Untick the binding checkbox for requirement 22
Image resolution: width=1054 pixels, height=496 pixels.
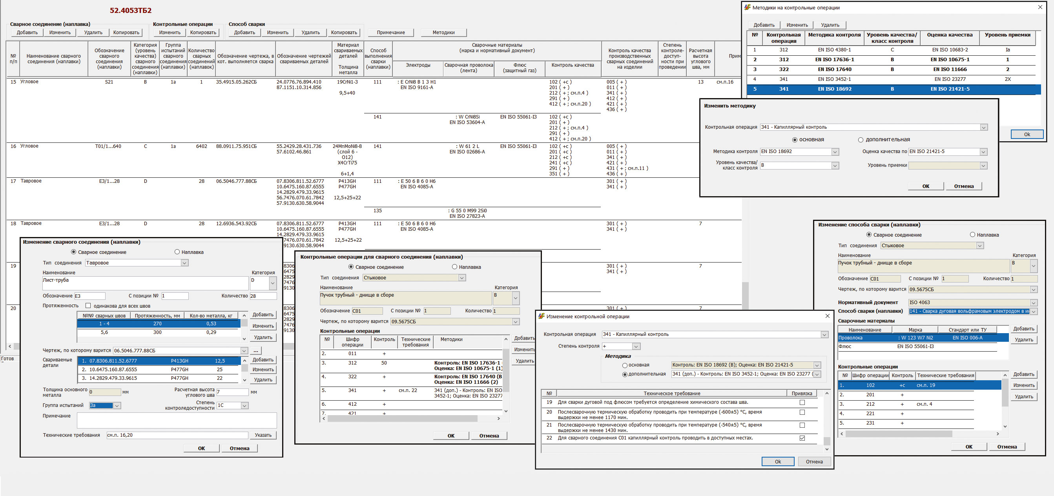click(802, 438)
